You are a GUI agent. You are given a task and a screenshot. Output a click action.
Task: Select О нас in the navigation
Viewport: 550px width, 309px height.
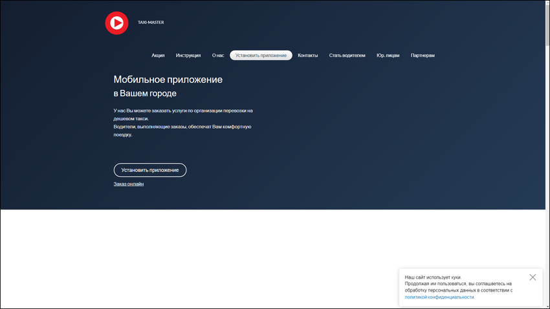click(218, 56)
